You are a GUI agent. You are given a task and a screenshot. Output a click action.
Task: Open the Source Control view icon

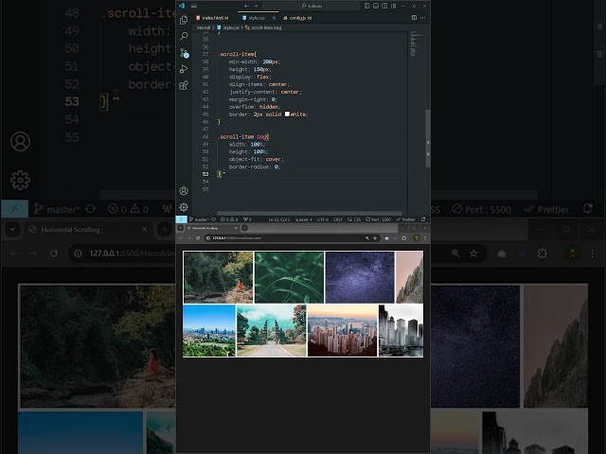[x=184, y=53]
